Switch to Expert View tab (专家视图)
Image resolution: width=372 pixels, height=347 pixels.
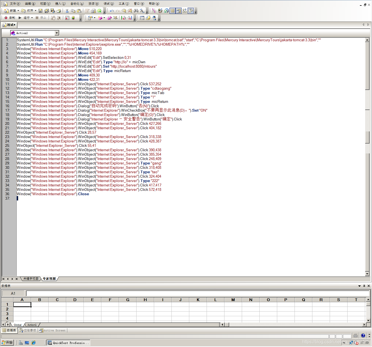pos(49,279)
